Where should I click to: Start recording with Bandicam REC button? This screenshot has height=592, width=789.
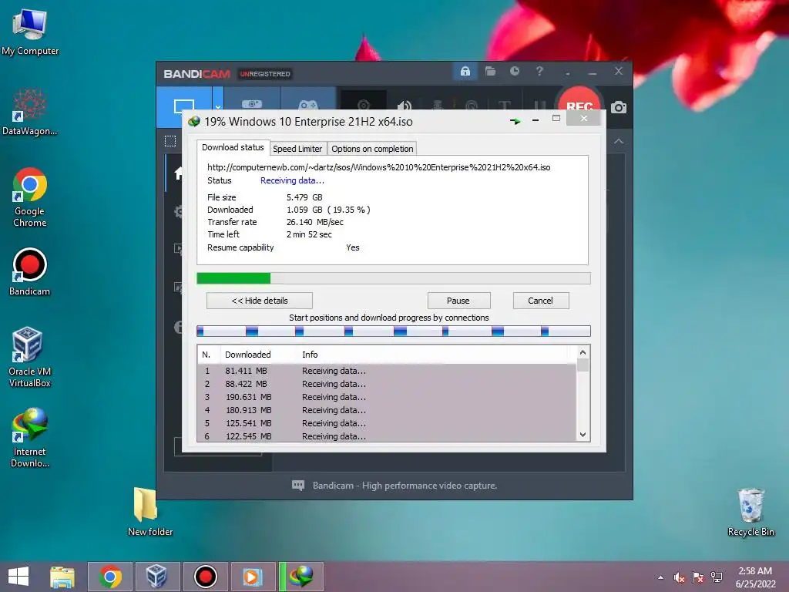579,99
